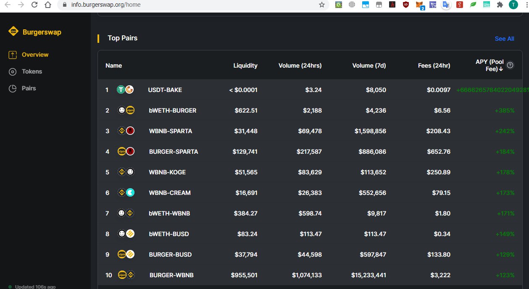Click the WBNB-SPARTA token pair icon
This screenshot has height=289, width=529.
coord(126,131)
